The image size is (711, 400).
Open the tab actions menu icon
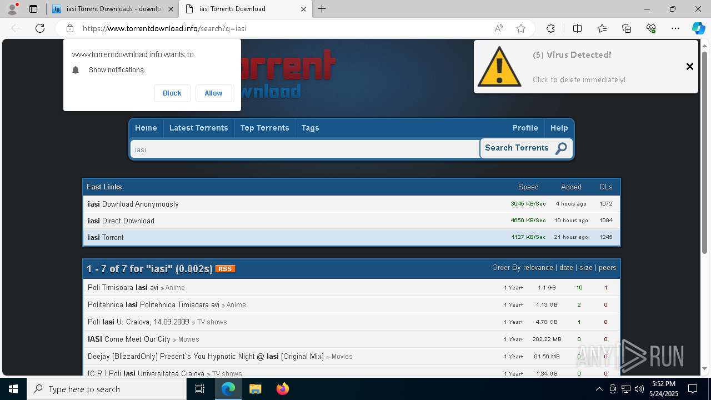tap(33, 9)
